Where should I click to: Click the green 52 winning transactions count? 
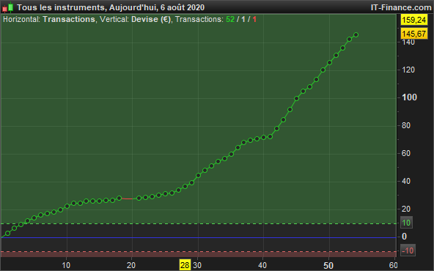pyautogui.click(x=230, y=19)
